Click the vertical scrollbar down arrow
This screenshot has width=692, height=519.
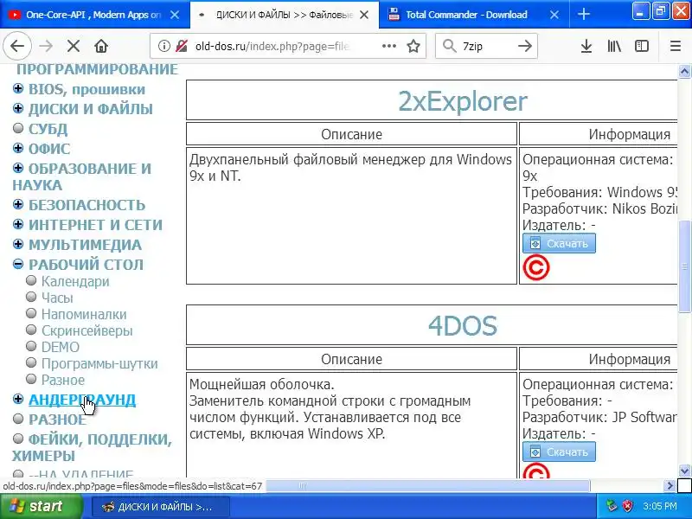(684, 471)
